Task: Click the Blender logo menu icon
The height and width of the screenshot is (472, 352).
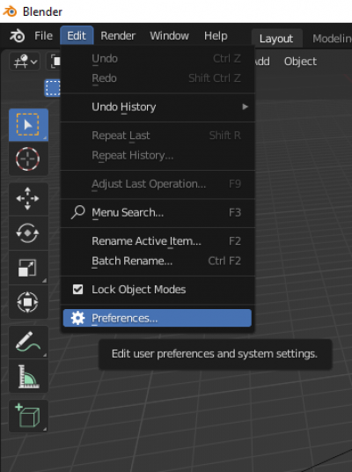Action: tap(17, 36)
